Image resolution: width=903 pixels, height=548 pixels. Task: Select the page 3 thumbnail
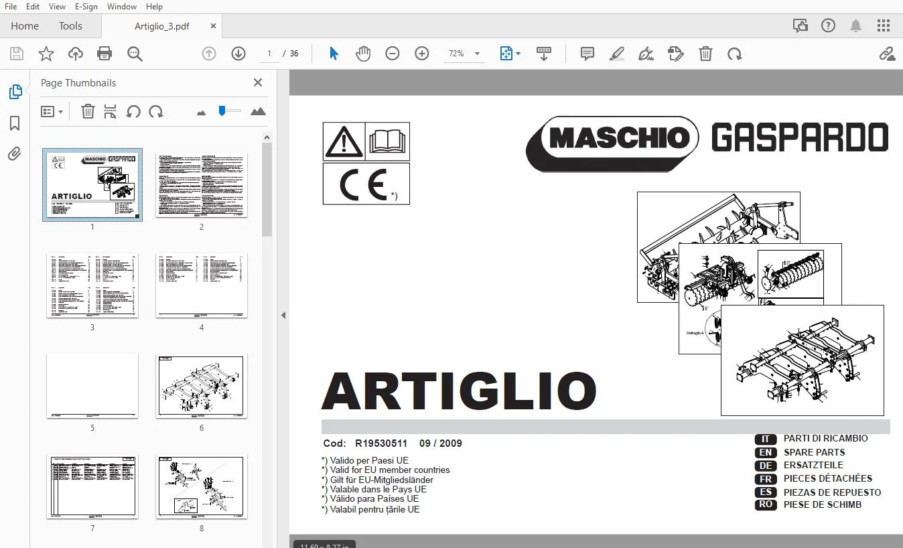pos(92,285)
